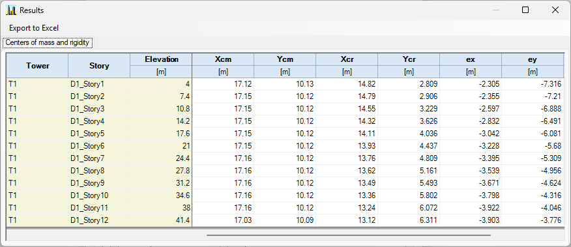
Task: Click elevation value 21
Action: tap(161, 146)
